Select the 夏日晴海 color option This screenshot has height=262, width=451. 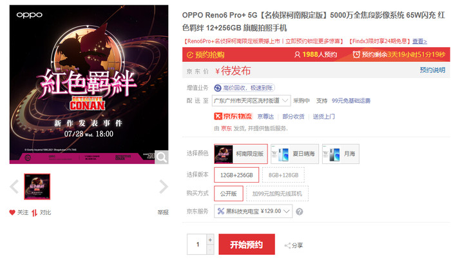point(294,154)
